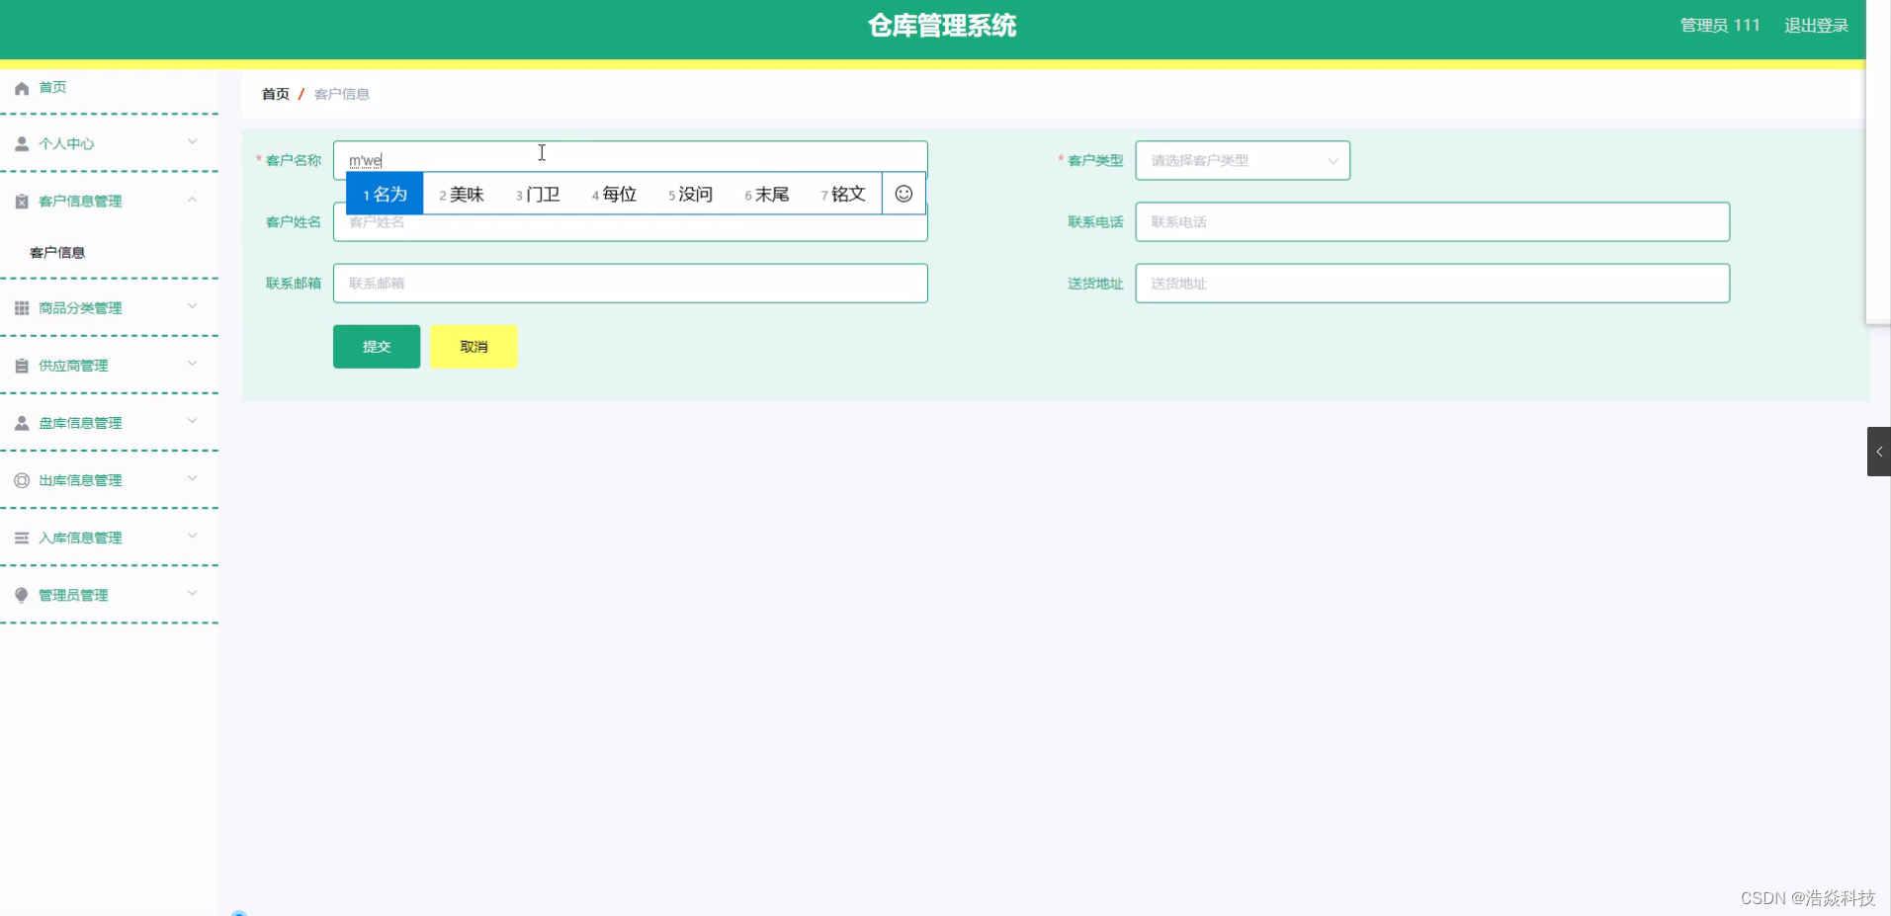Screen dimensions: 1891x916
Task: Open the 请选择客户类型 dropdown
Action: pos(1242,160)
